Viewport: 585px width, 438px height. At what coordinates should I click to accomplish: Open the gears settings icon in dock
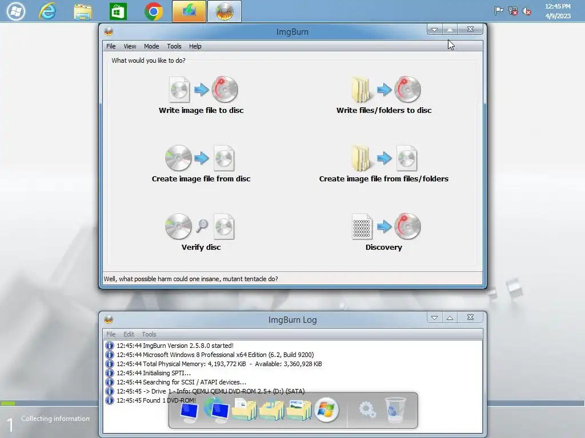pos(367,411)
